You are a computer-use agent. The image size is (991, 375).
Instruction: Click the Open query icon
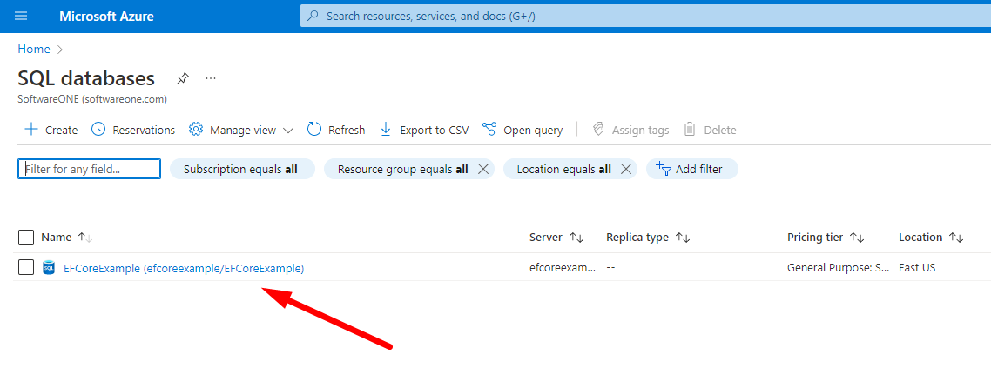coord(489,130)
